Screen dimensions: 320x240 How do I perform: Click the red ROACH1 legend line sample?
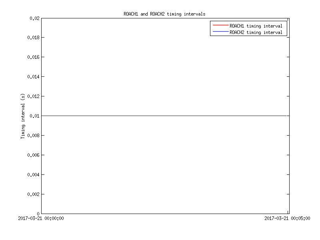(220, 26)
